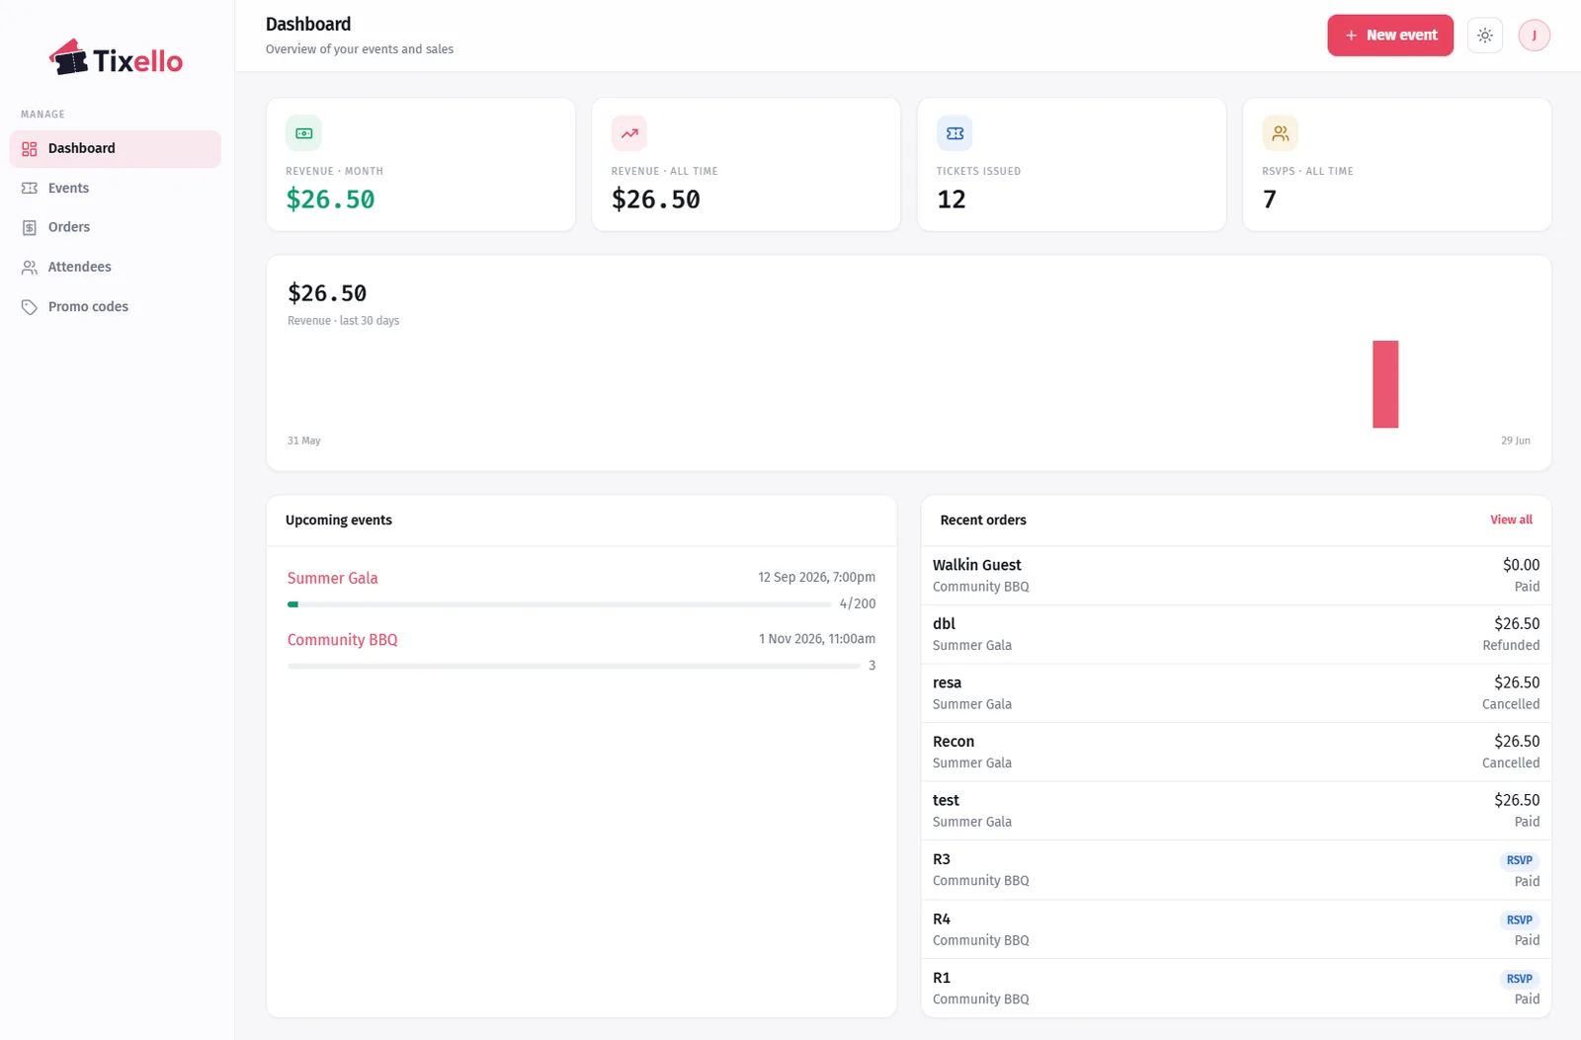The image size is (1581, 1040).
Task: Open the user avatar J menu
Action: click(x=1535, y=36)
